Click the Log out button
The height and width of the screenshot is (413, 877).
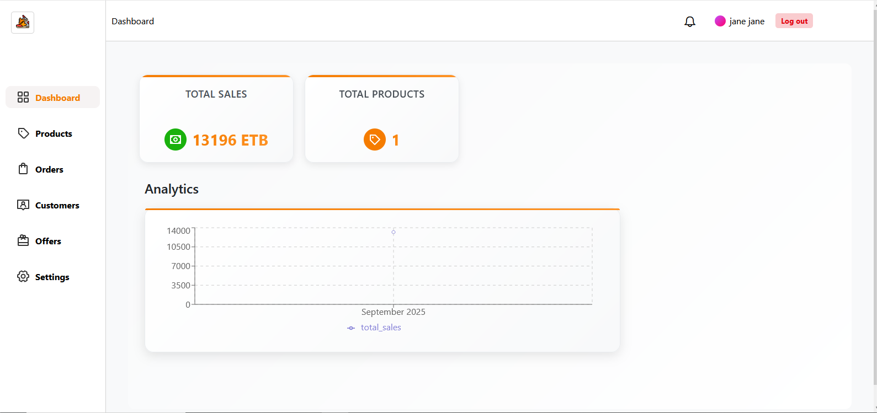tap(794, 20)
